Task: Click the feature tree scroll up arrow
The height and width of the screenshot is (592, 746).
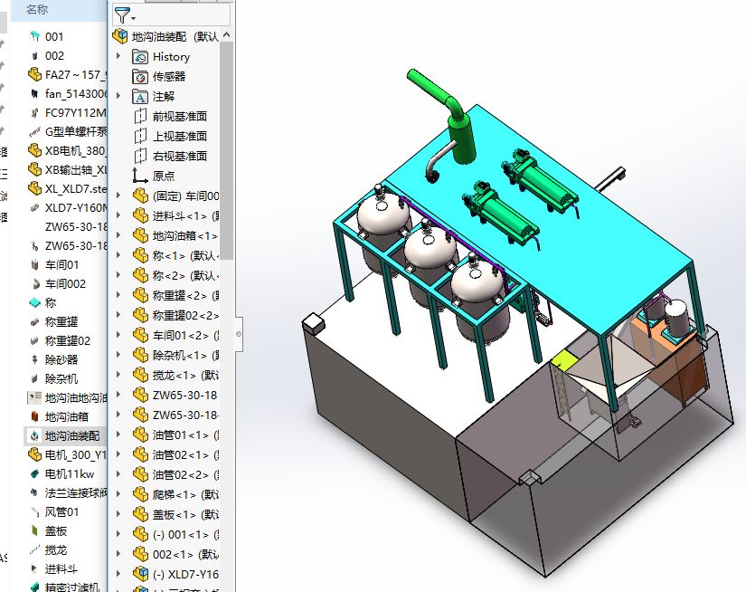Action: [226, 35]
